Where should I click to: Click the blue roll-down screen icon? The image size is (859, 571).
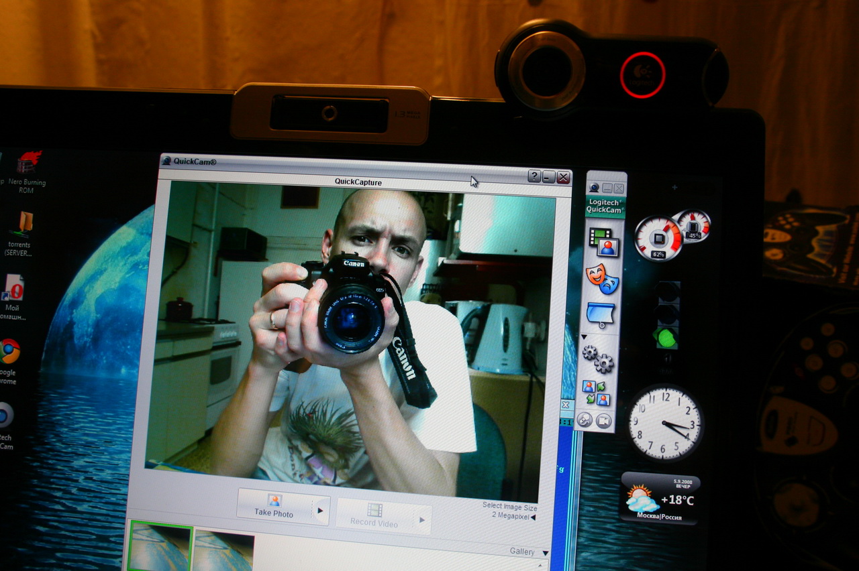pyautogui.click(x=601, y=315)
